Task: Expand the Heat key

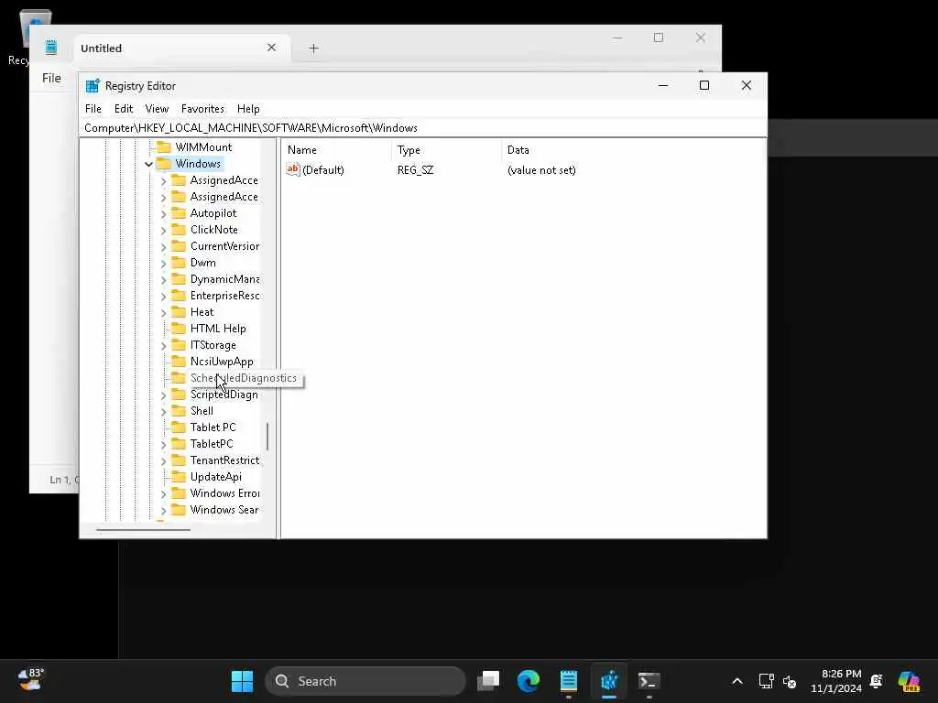Action: [163, 312]
